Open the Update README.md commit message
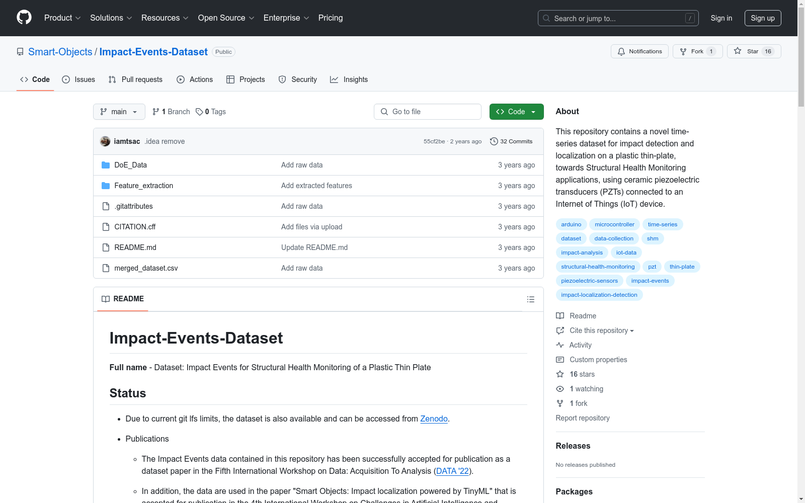805x503 pixels. coord(314,247)
